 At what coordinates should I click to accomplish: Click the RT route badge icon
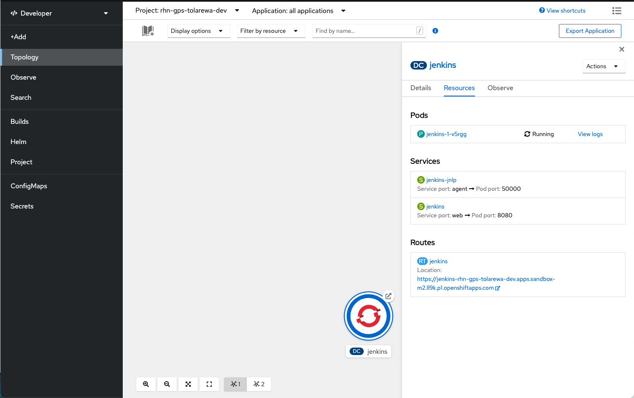pos(422,261)
